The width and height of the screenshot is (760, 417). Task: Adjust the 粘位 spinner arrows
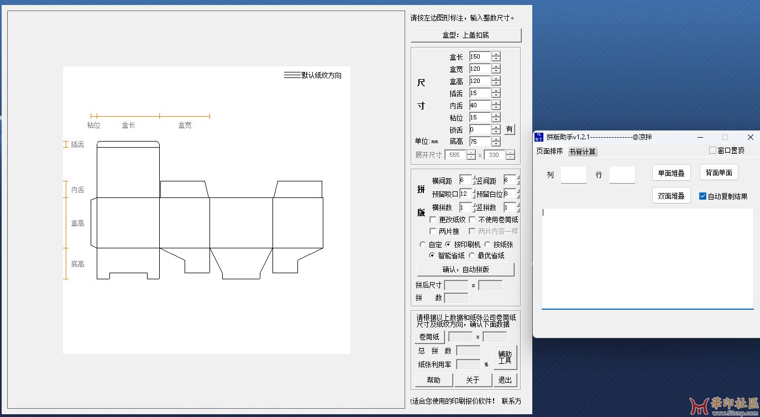(x=496, y=117)
